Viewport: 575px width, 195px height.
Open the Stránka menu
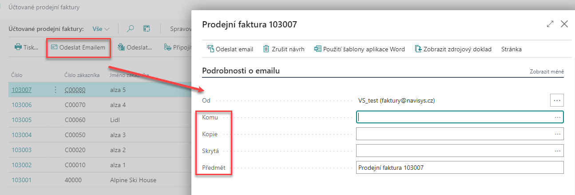point(512,49)
